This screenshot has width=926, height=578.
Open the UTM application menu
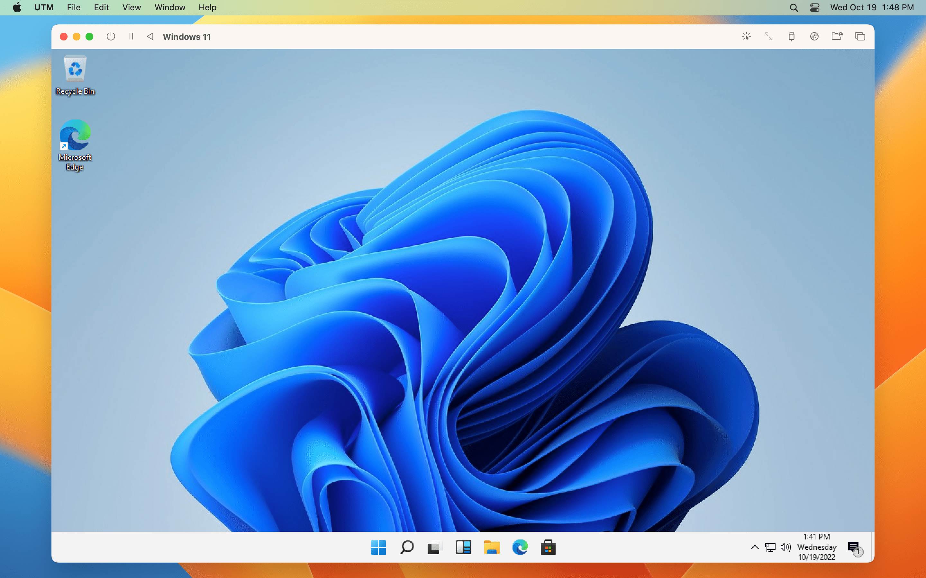44,7
